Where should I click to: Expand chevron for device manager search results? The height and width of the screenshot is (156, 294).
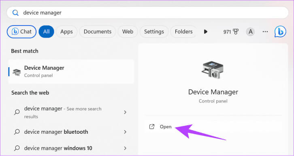tap(125, 112)
